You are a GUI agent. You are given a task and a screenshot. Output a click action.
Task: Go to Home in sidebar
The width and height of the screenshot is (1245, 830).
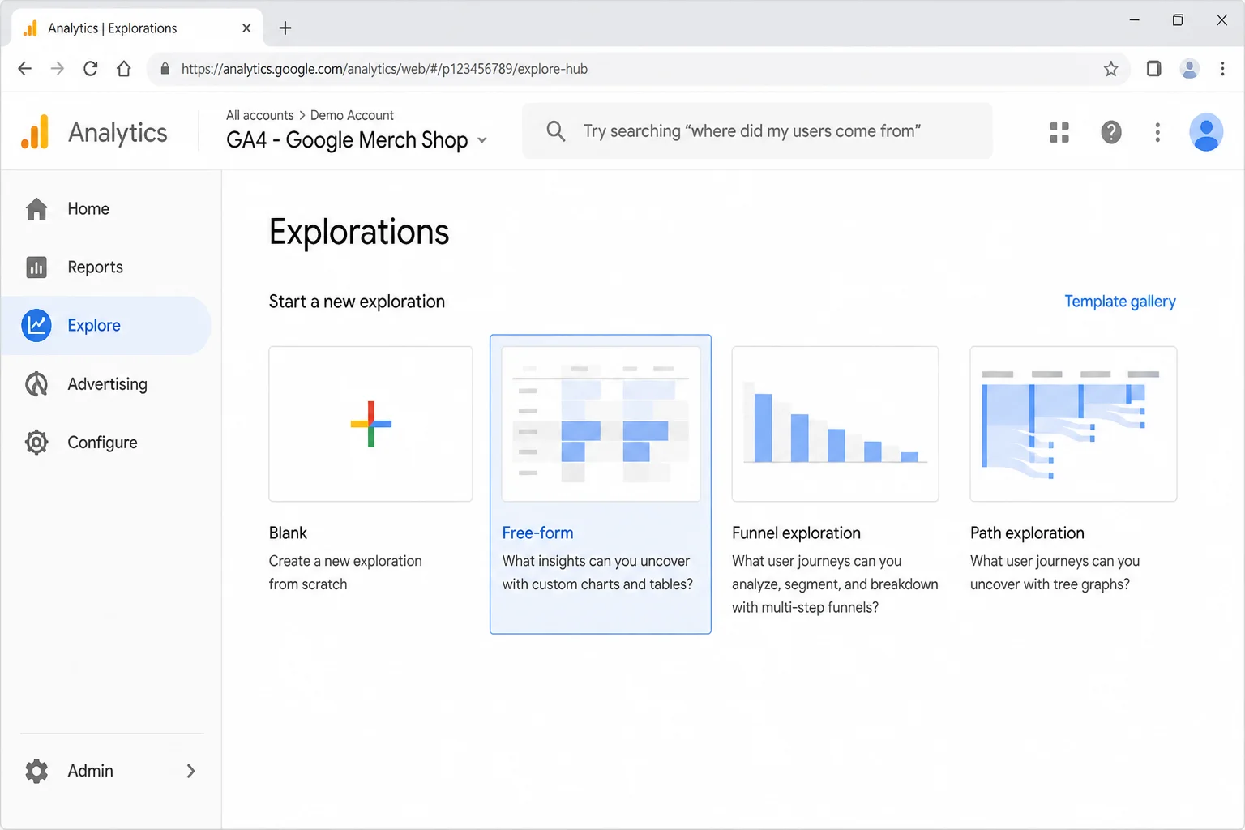coord(88,209)
